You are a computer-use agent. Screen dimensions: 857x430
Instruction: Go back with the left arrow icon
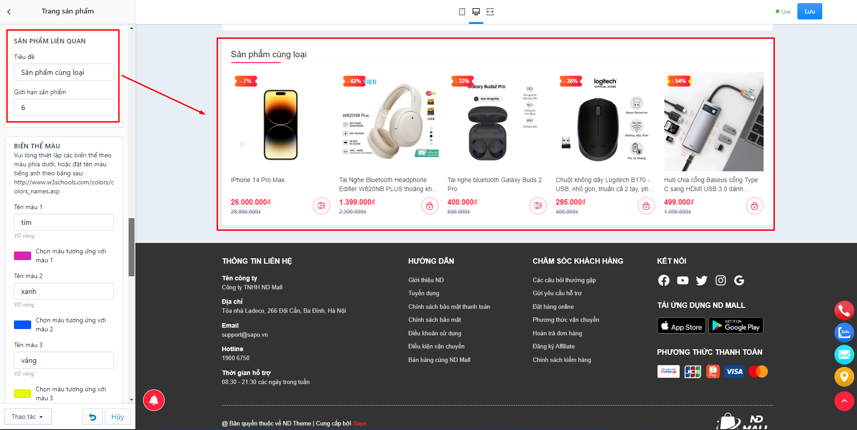click(x=9, y=12)
